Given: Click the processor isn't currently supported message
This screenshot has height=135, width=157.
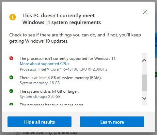Looking at the screenshot, I should coord(68,59).
